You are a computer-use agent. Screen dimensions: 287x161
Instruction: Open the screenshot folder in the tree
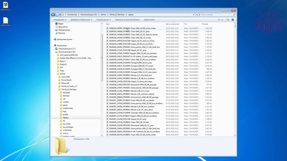(66, 130)
